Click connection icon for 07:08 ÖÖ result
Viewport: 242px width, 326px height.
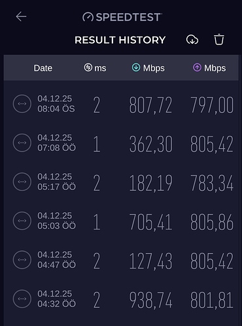coord(22,143)
